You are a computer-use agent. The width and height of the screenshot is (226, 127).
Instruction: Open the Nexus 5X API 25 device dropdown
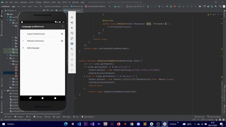point(135,6)
